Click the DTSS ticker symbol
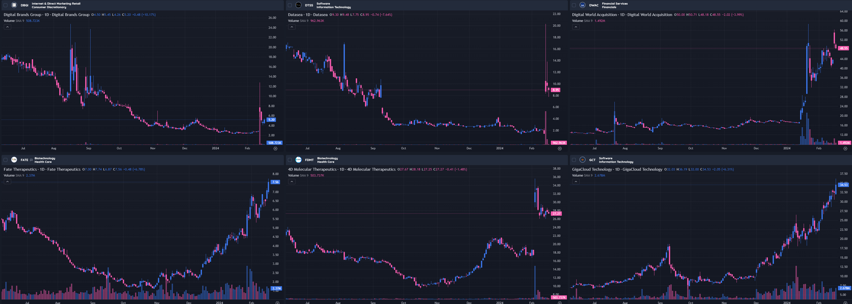This screenshot has height=304, width=852. coord(309,5)
